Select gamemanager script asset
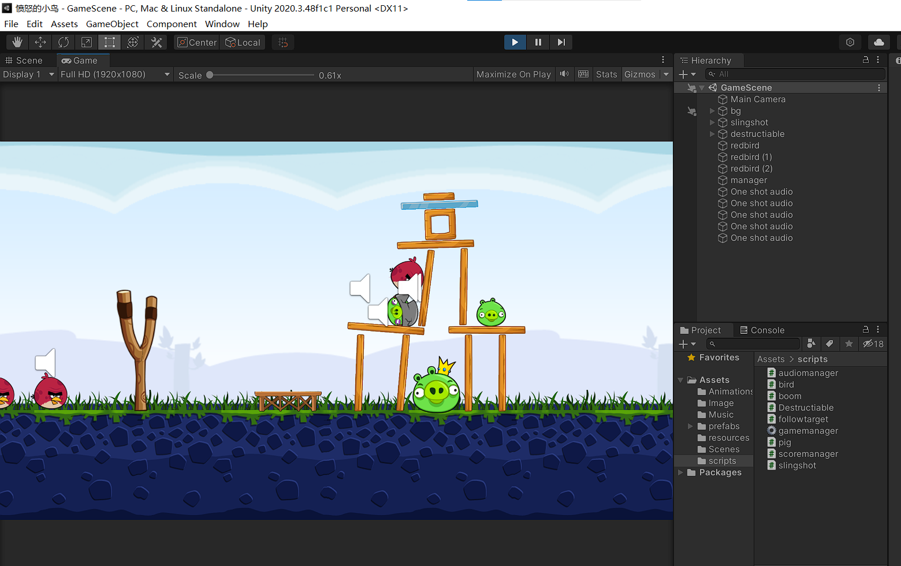The height and width of the screenshot is (566, 901). [x=802, y=431]
